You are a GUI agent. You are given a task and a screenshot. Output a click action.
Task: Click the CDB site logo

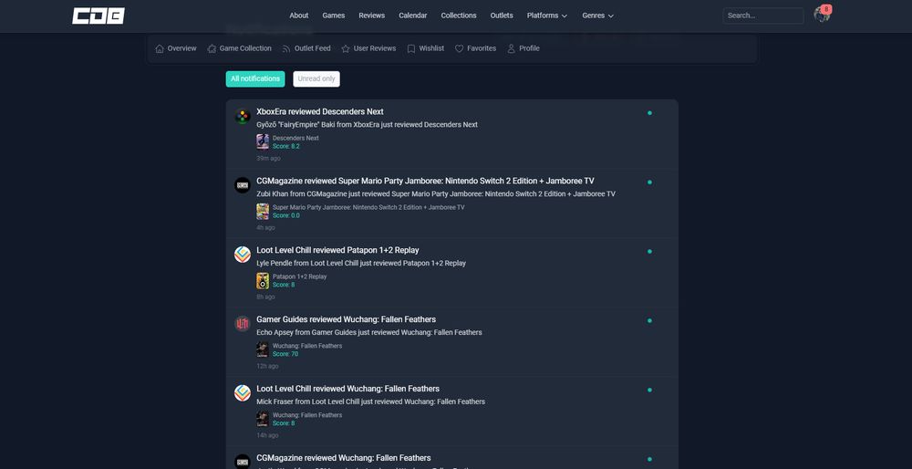98,16
